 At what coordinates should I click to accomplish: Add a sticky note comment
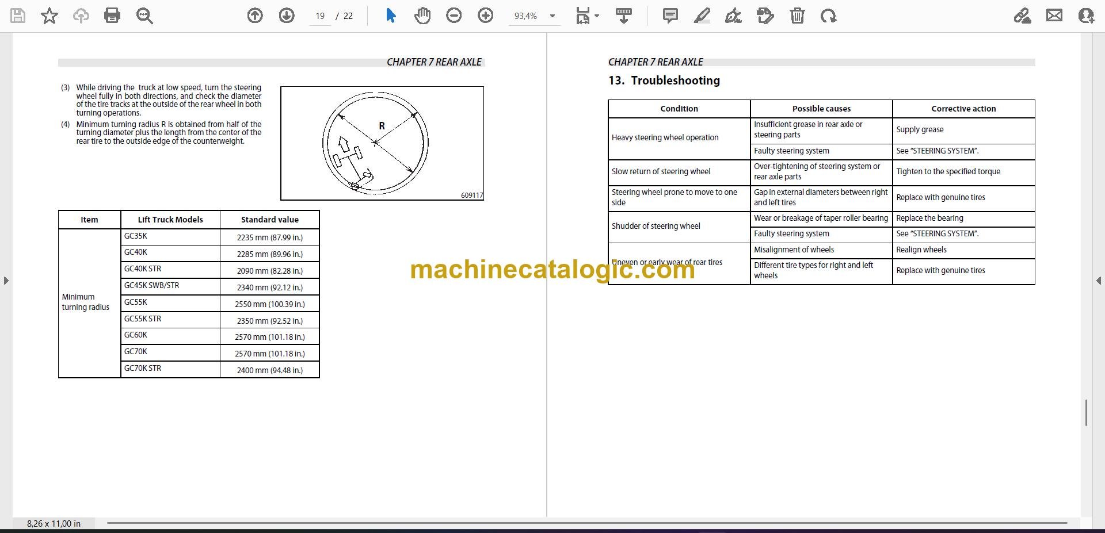[x=670, y=16]
